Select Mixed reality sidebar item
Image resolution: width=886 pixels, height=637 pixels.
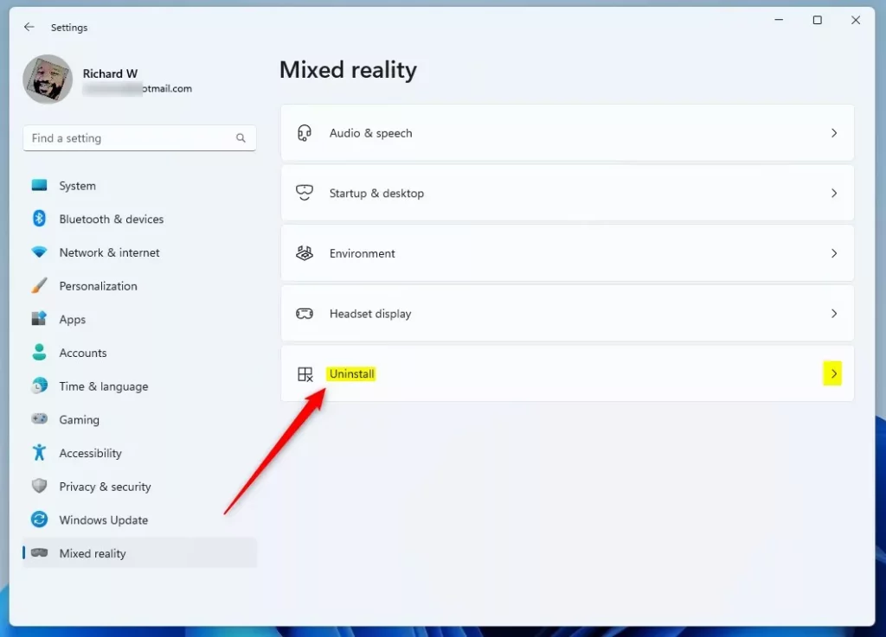coord(139,553)
